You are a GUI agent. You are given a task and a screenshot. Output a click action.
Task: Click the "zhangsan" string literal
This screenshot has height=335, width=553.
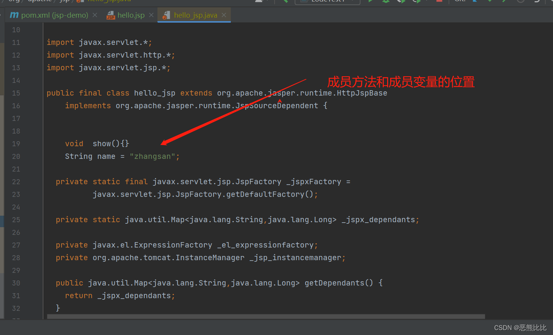pyautogui.click(x=152, y=157)
